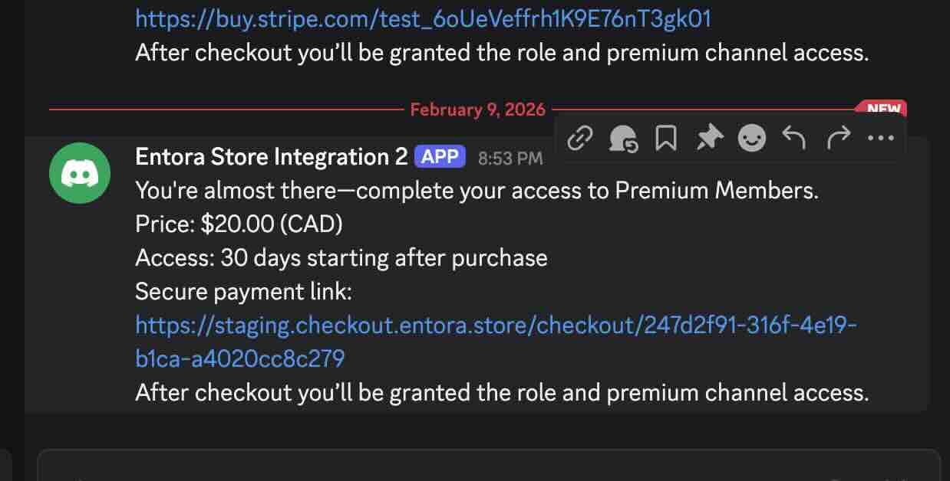Screen dimensions: 950x481
Task: Reply to the Entora Store message
Action: pos(794,138)
